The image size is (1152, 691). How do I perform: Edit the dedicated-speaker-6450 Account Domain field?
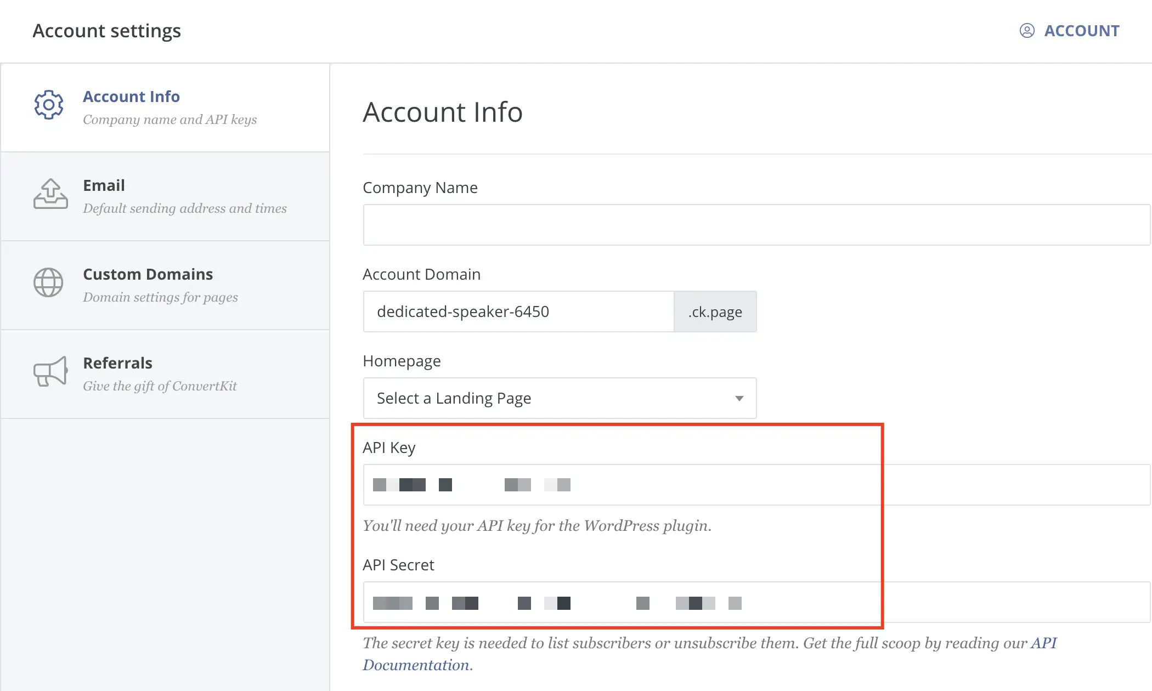[518, 311]
